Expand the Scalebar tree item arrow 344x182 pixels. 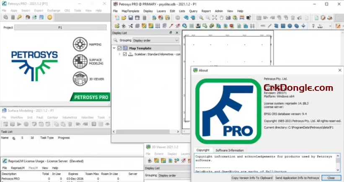pyautogui.click(x=119, y=54)
